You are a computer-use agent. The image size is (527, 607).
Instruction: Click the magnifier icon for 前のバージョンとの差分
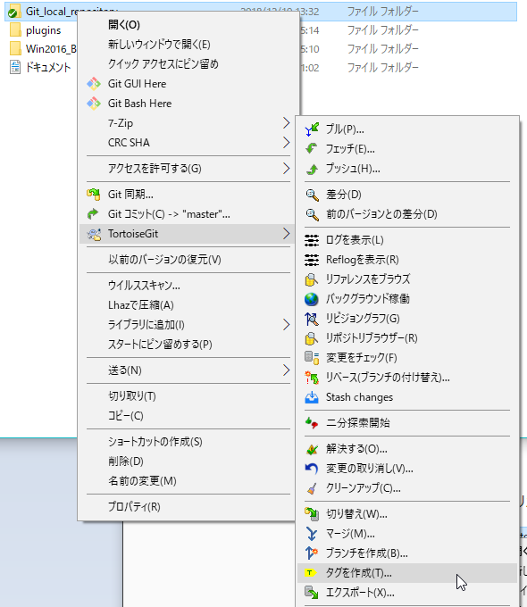coord(312,214)
